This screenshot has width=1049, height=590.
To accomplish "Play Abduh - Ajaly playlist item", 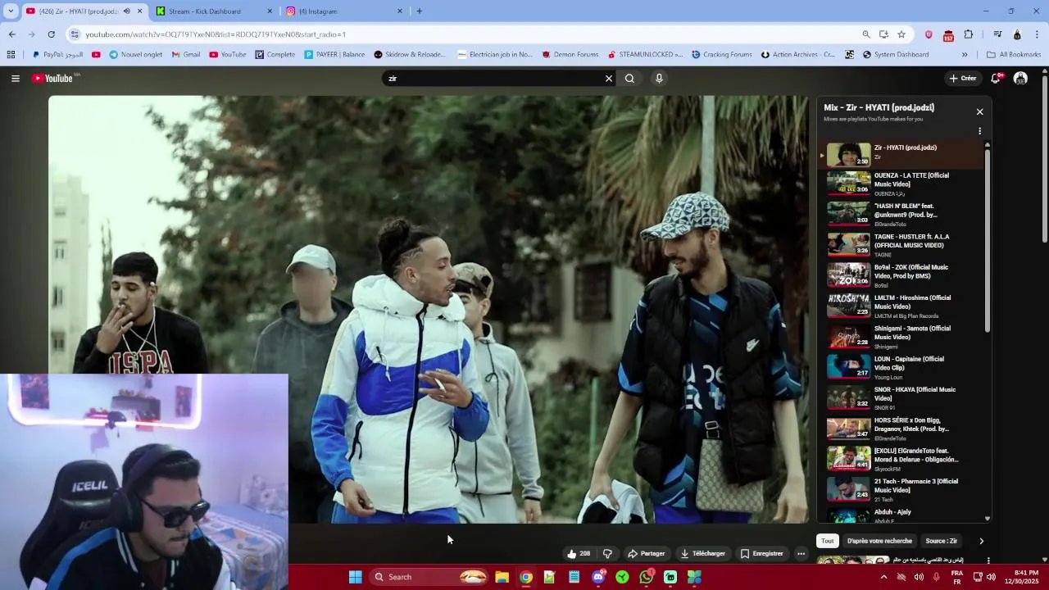I will (901, 515).
